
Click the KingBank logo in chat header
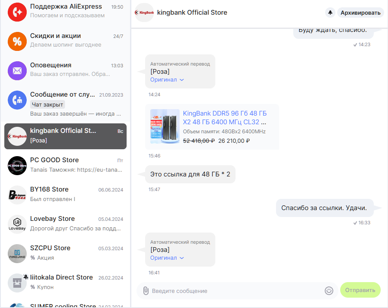click(144, 13)
